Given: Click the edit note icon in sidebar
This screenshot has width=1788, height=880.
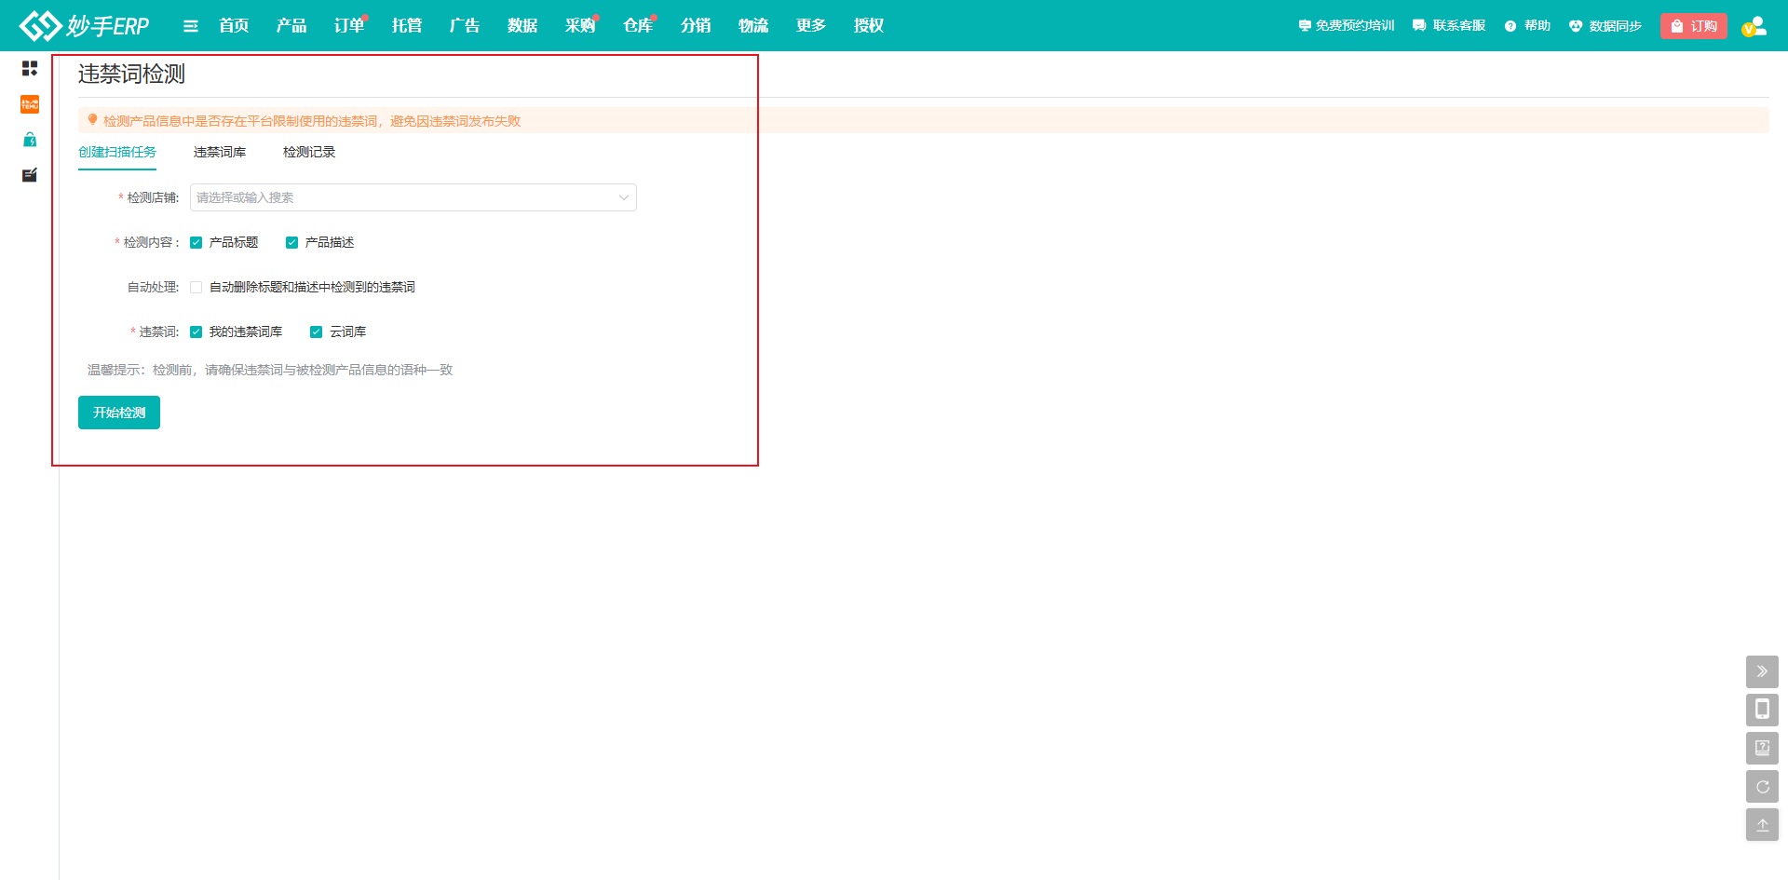Looking at the screenshot, I should [30, 175].
